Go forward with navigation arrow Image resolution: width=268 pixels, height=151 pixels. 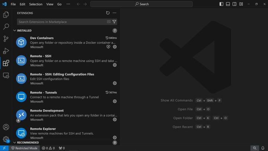pyautogui.click(x=85, y=4)
